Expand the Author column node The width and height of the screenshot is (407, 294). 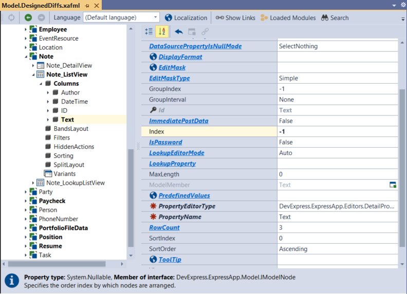(x=48, y=92)
